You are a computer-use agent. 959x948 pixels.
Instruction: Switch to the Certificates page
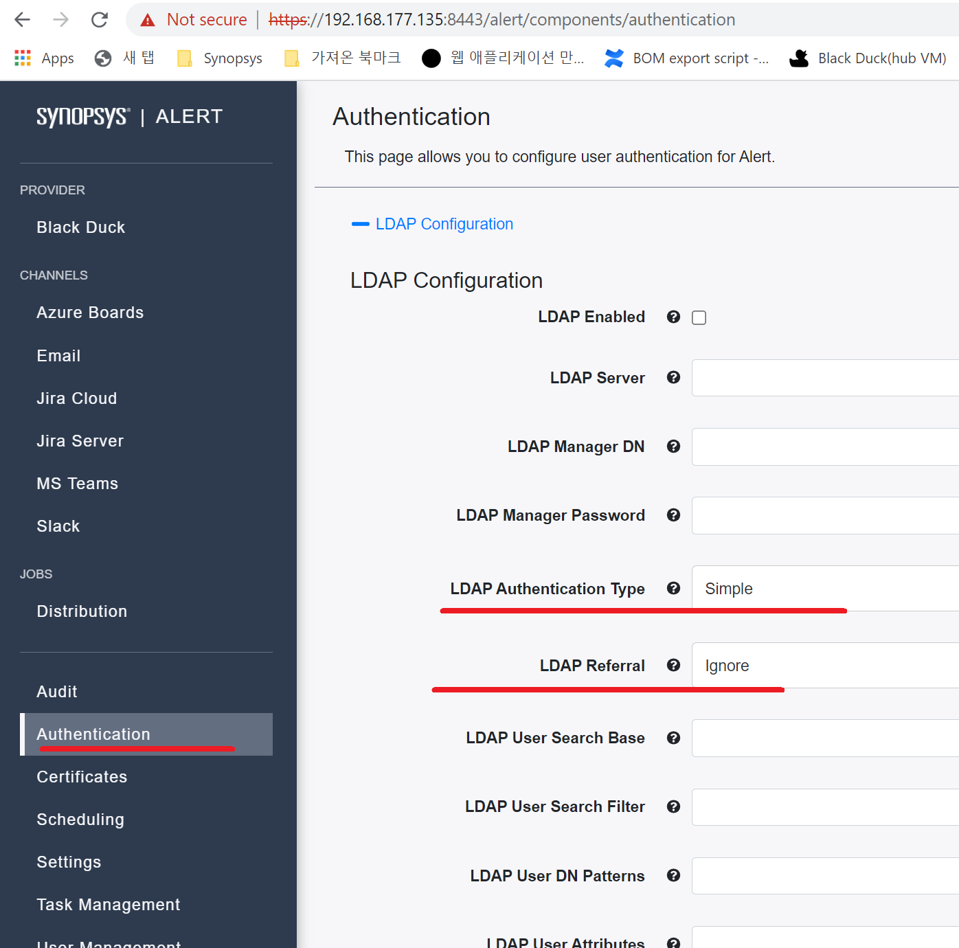[81, 776]
